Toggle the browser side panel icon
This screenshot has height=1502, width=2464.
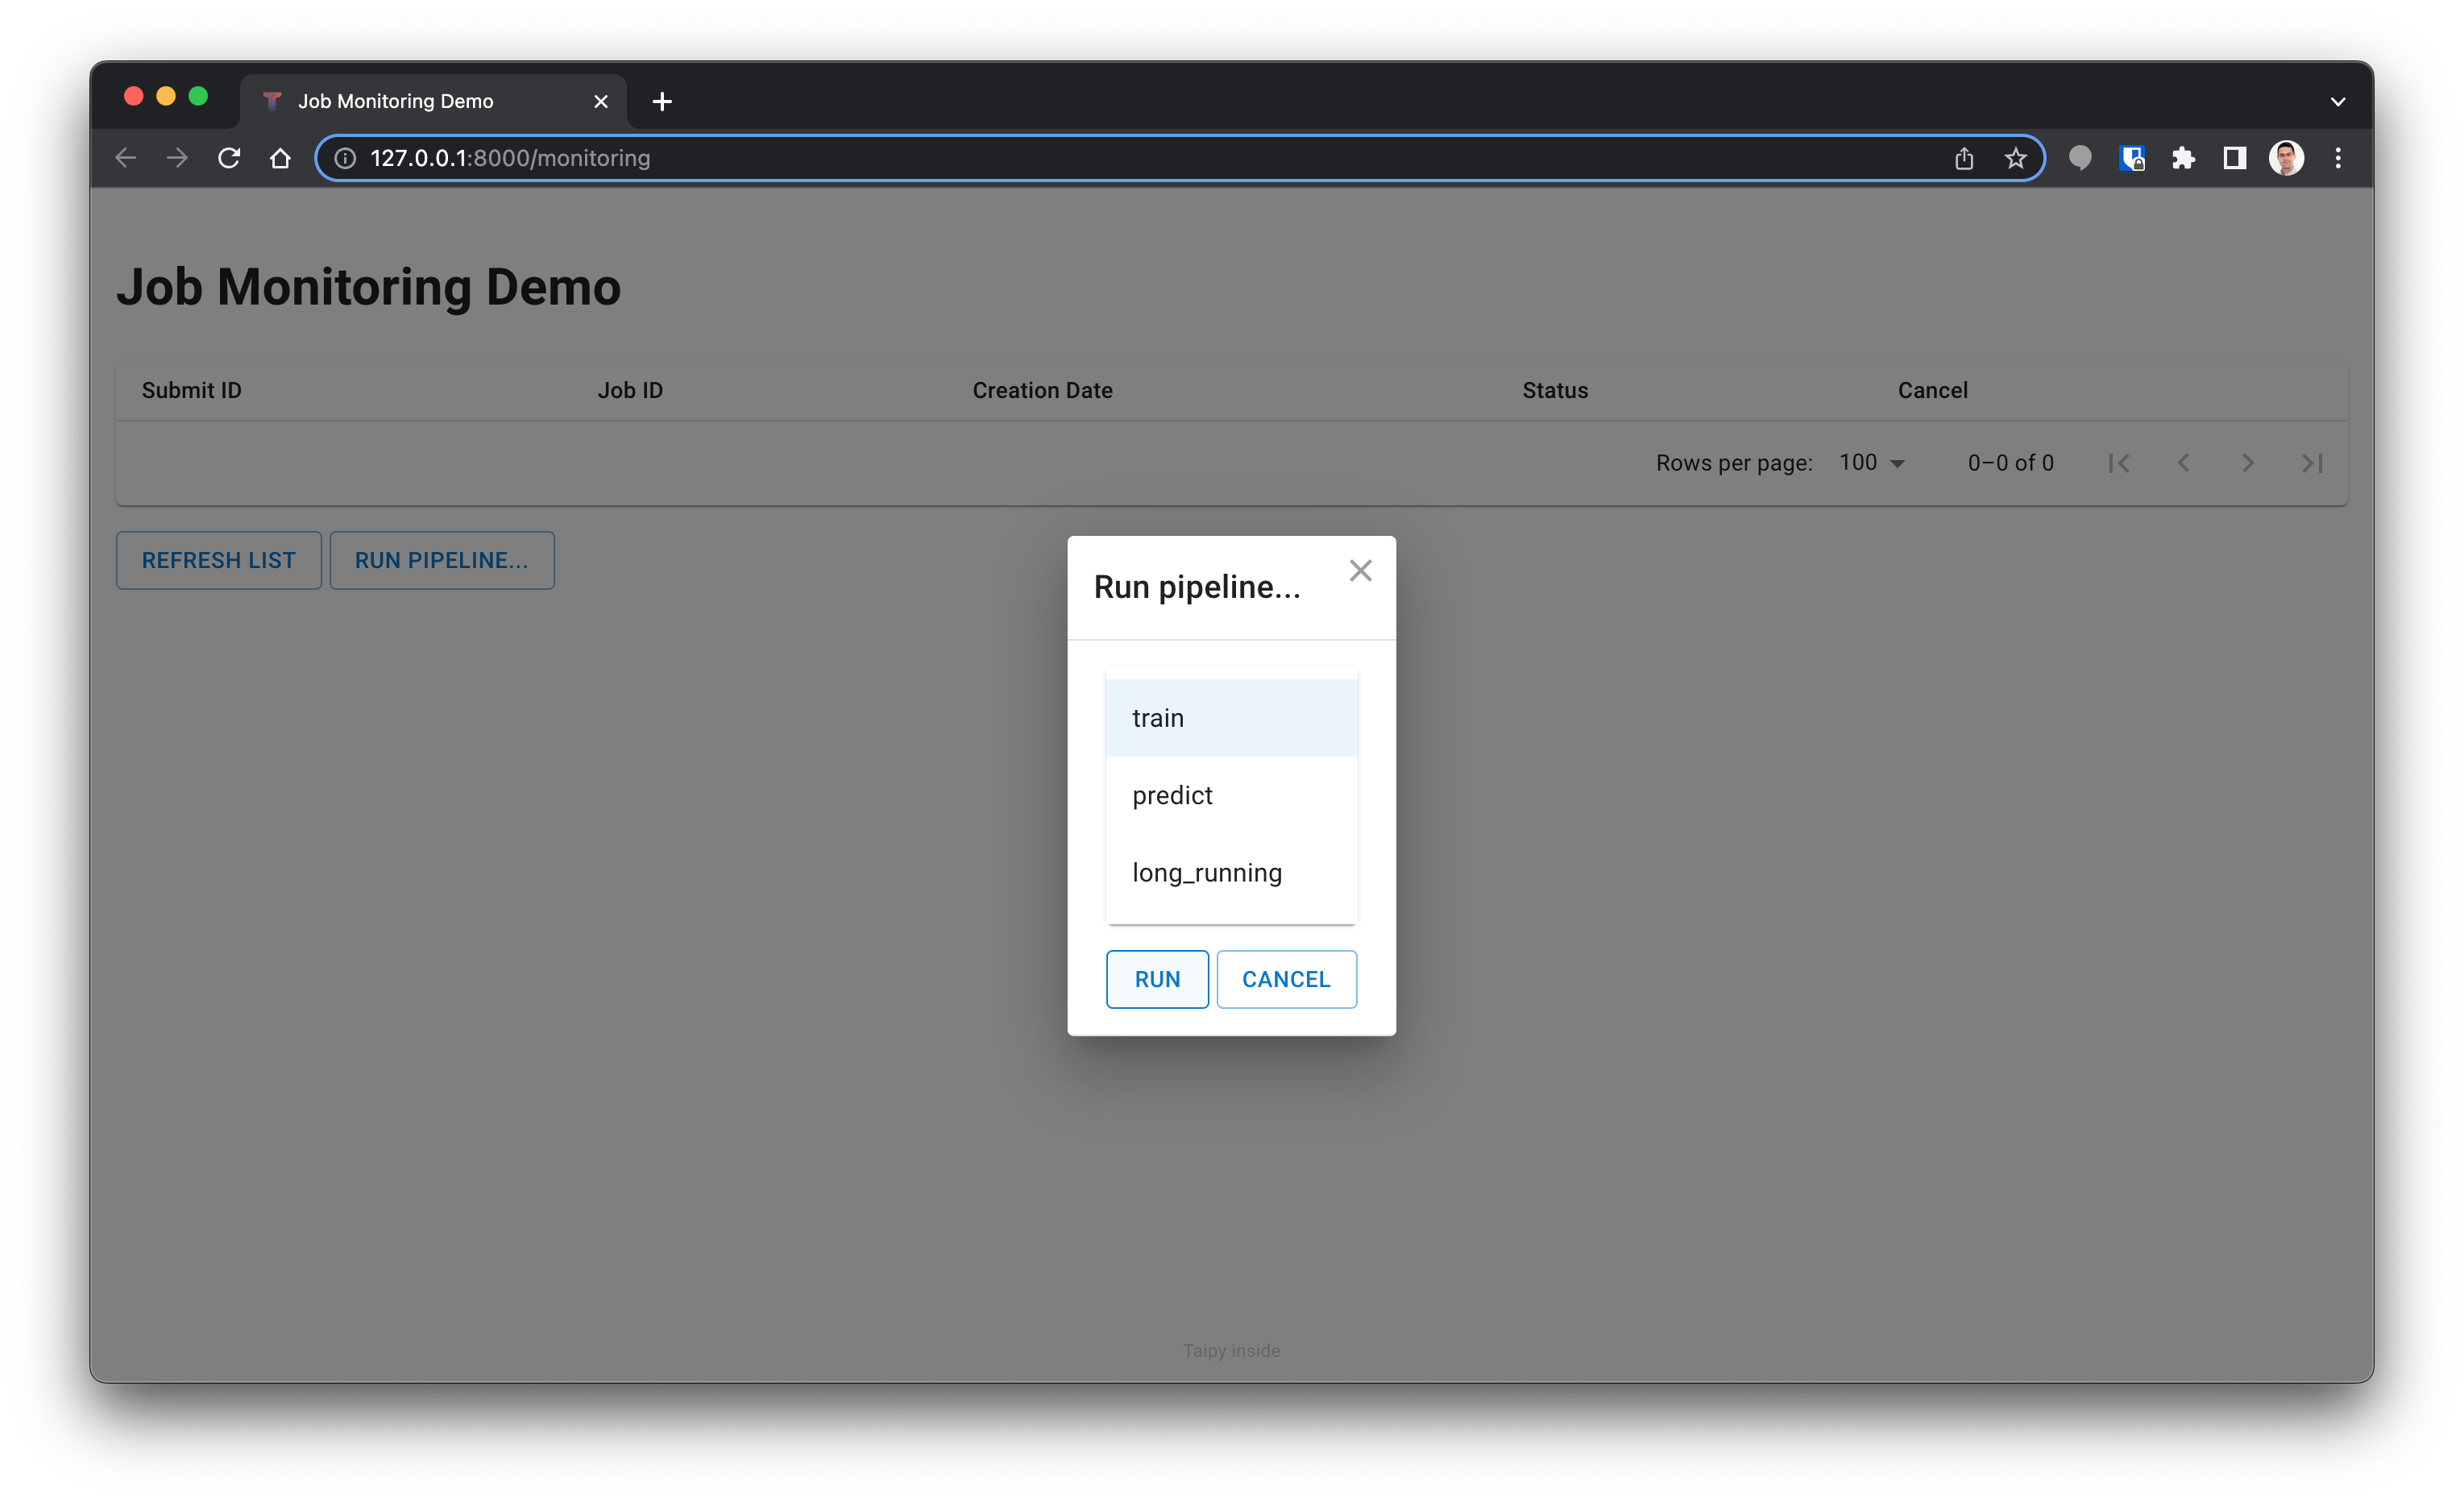coord(2234,158)
